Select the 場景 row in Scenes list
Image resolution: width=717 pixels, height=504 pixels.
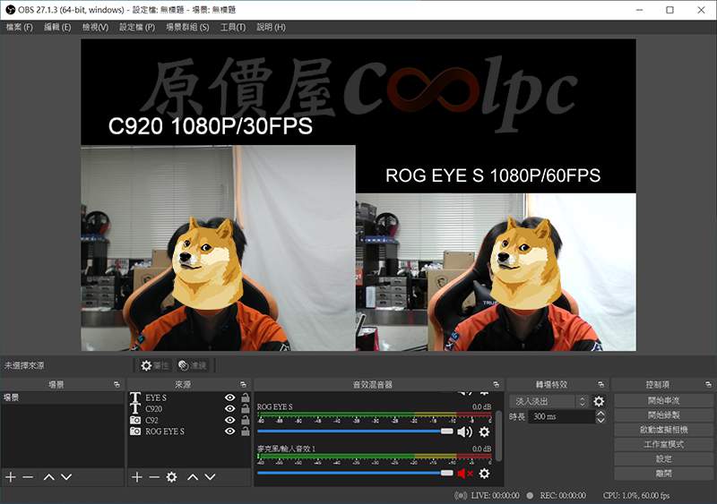coord(62,397)
